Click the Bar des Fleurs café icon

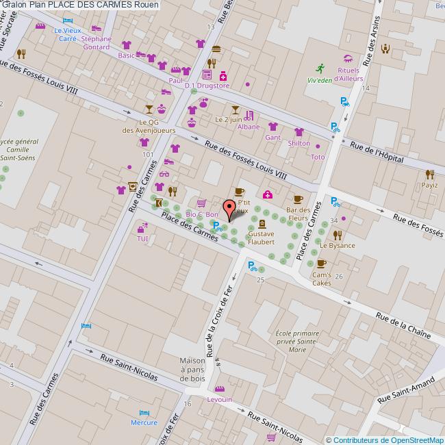click(x=297, y=199)
